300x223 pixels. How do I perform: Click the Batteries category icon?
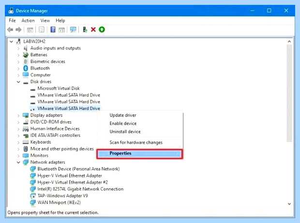point(26,55)
